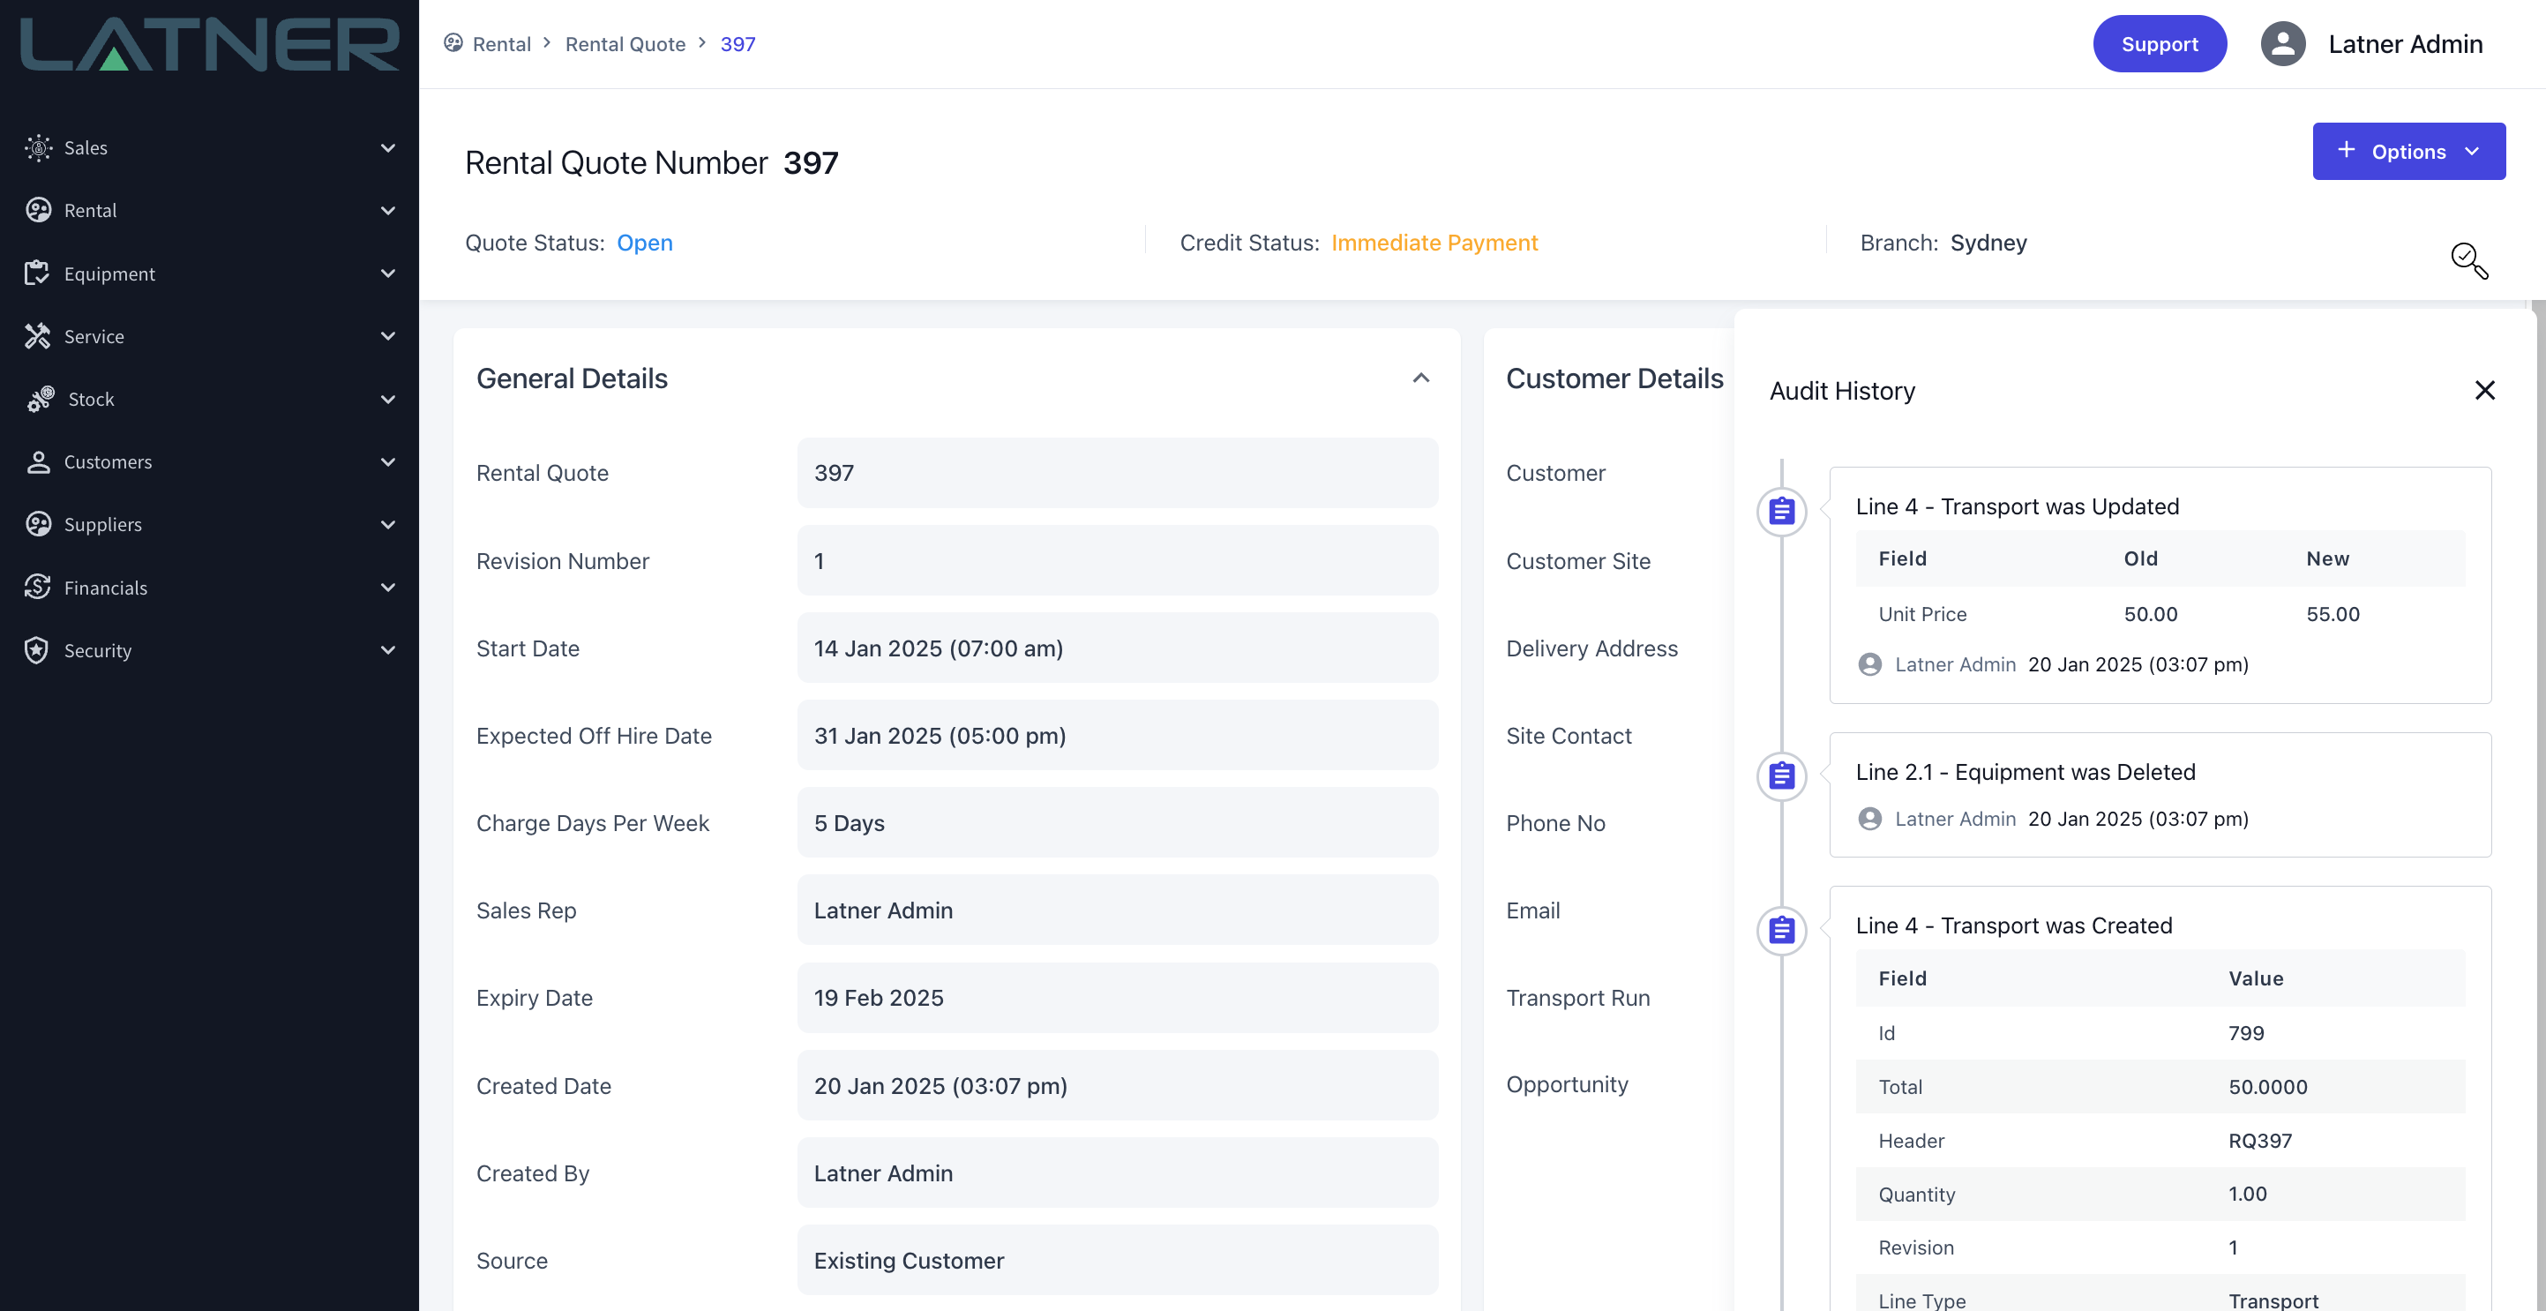Open the Options dropdown button

click(2408, 151)
